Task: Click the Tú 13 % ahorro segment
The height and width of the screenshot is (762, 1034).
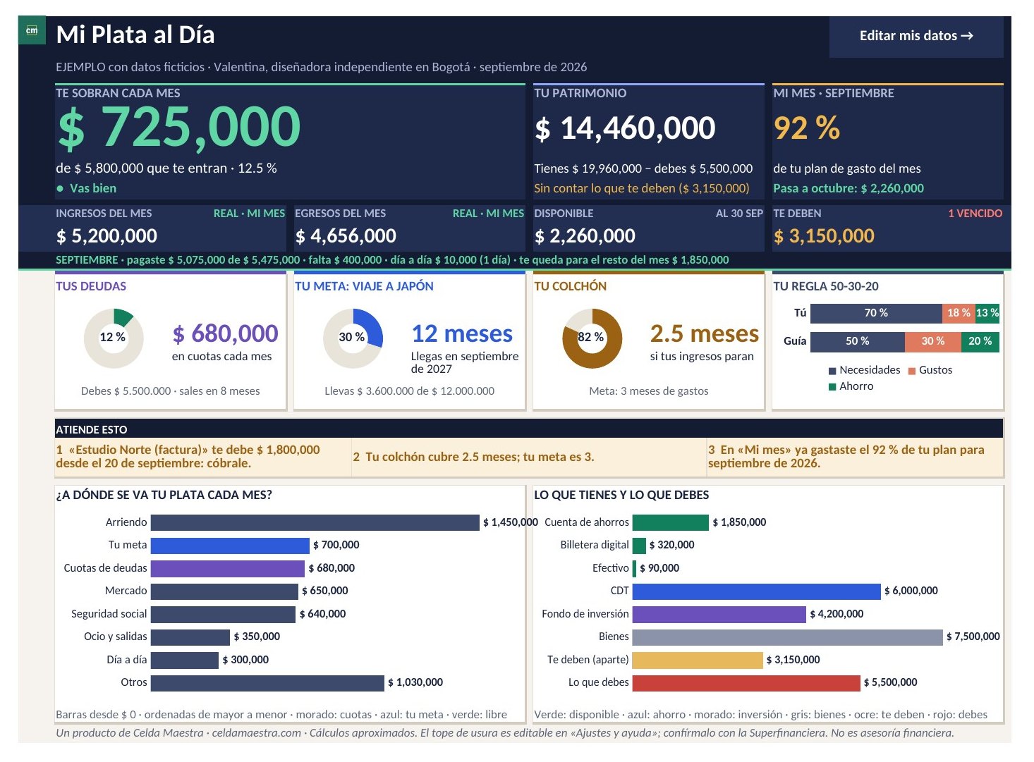Action: 987,313
